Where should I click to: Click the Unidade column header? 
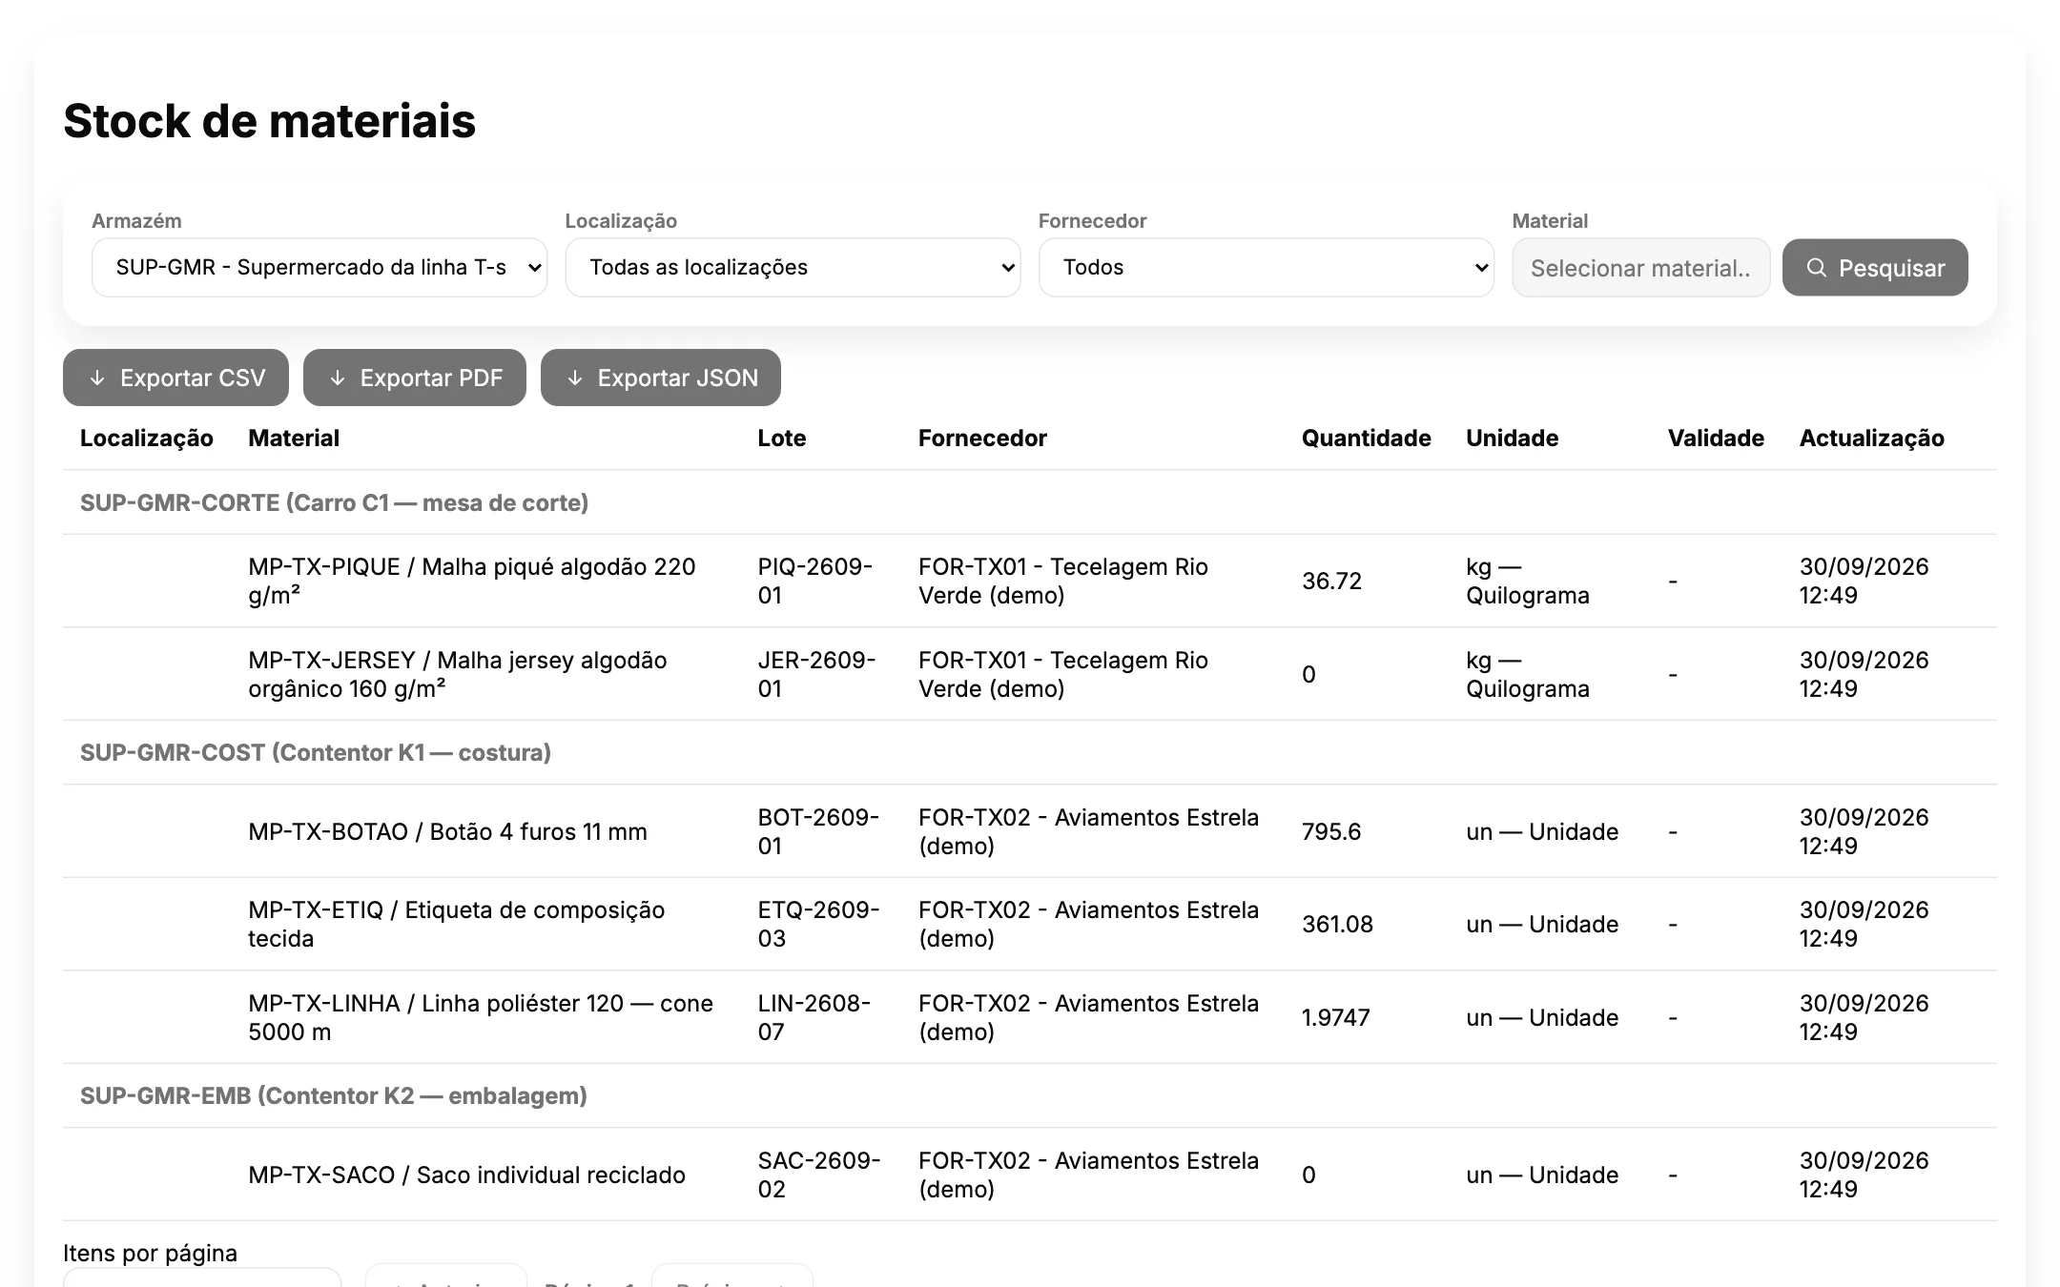1512,439
